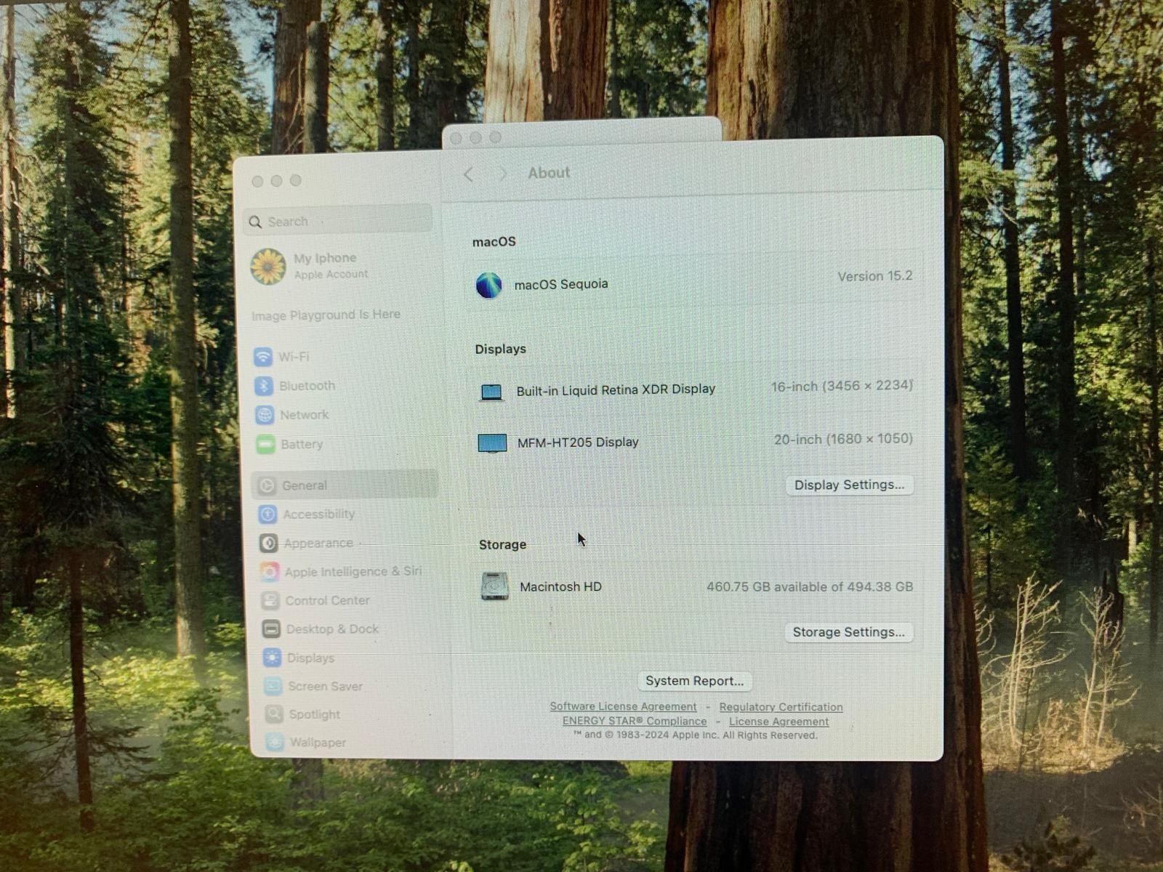The width and height of the screenshot is (1163, 872).
Task: Open Regulatory Certification link
Action: tap(781, 707)
